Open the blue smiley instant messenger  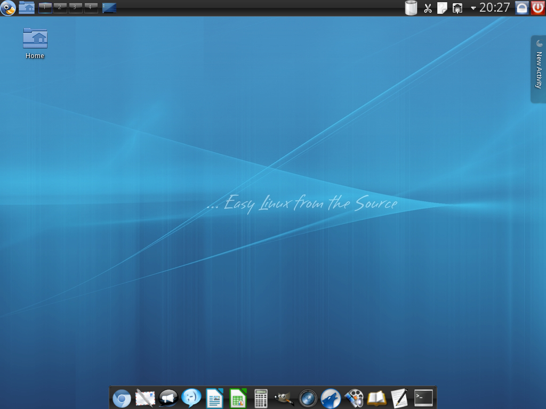click(x=191, y=398)
